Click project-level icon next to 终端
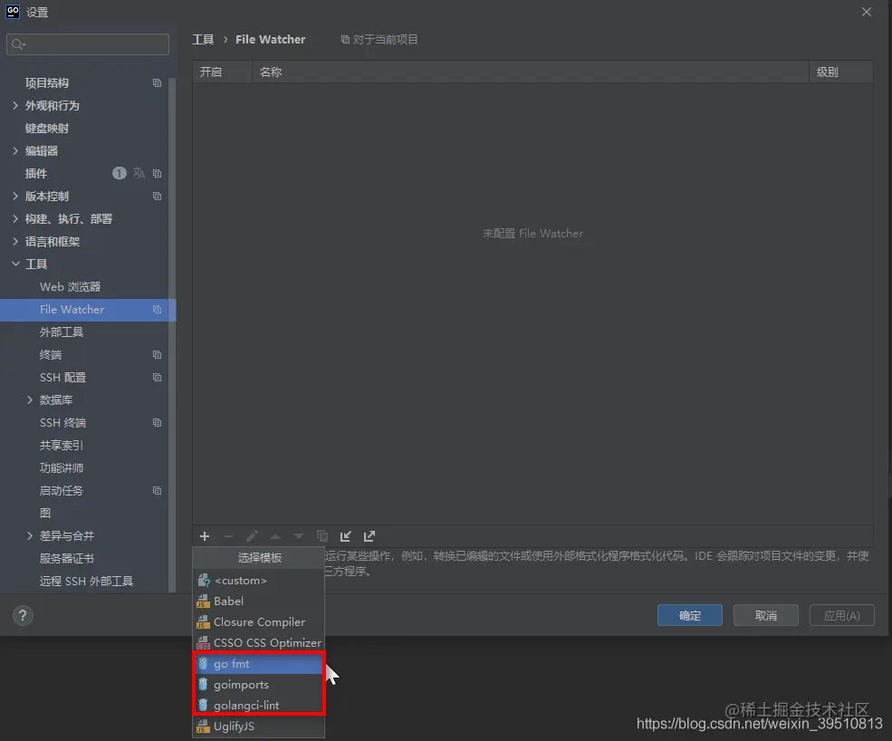This screenshot has width=892, height=741. (x=157, y=354)
